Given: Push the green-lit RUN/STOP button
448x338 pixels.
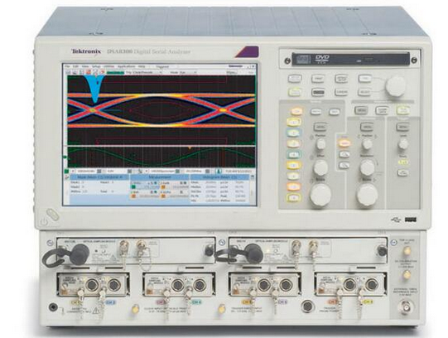Looking at the screenshot, I should click(x=402, y=110).
